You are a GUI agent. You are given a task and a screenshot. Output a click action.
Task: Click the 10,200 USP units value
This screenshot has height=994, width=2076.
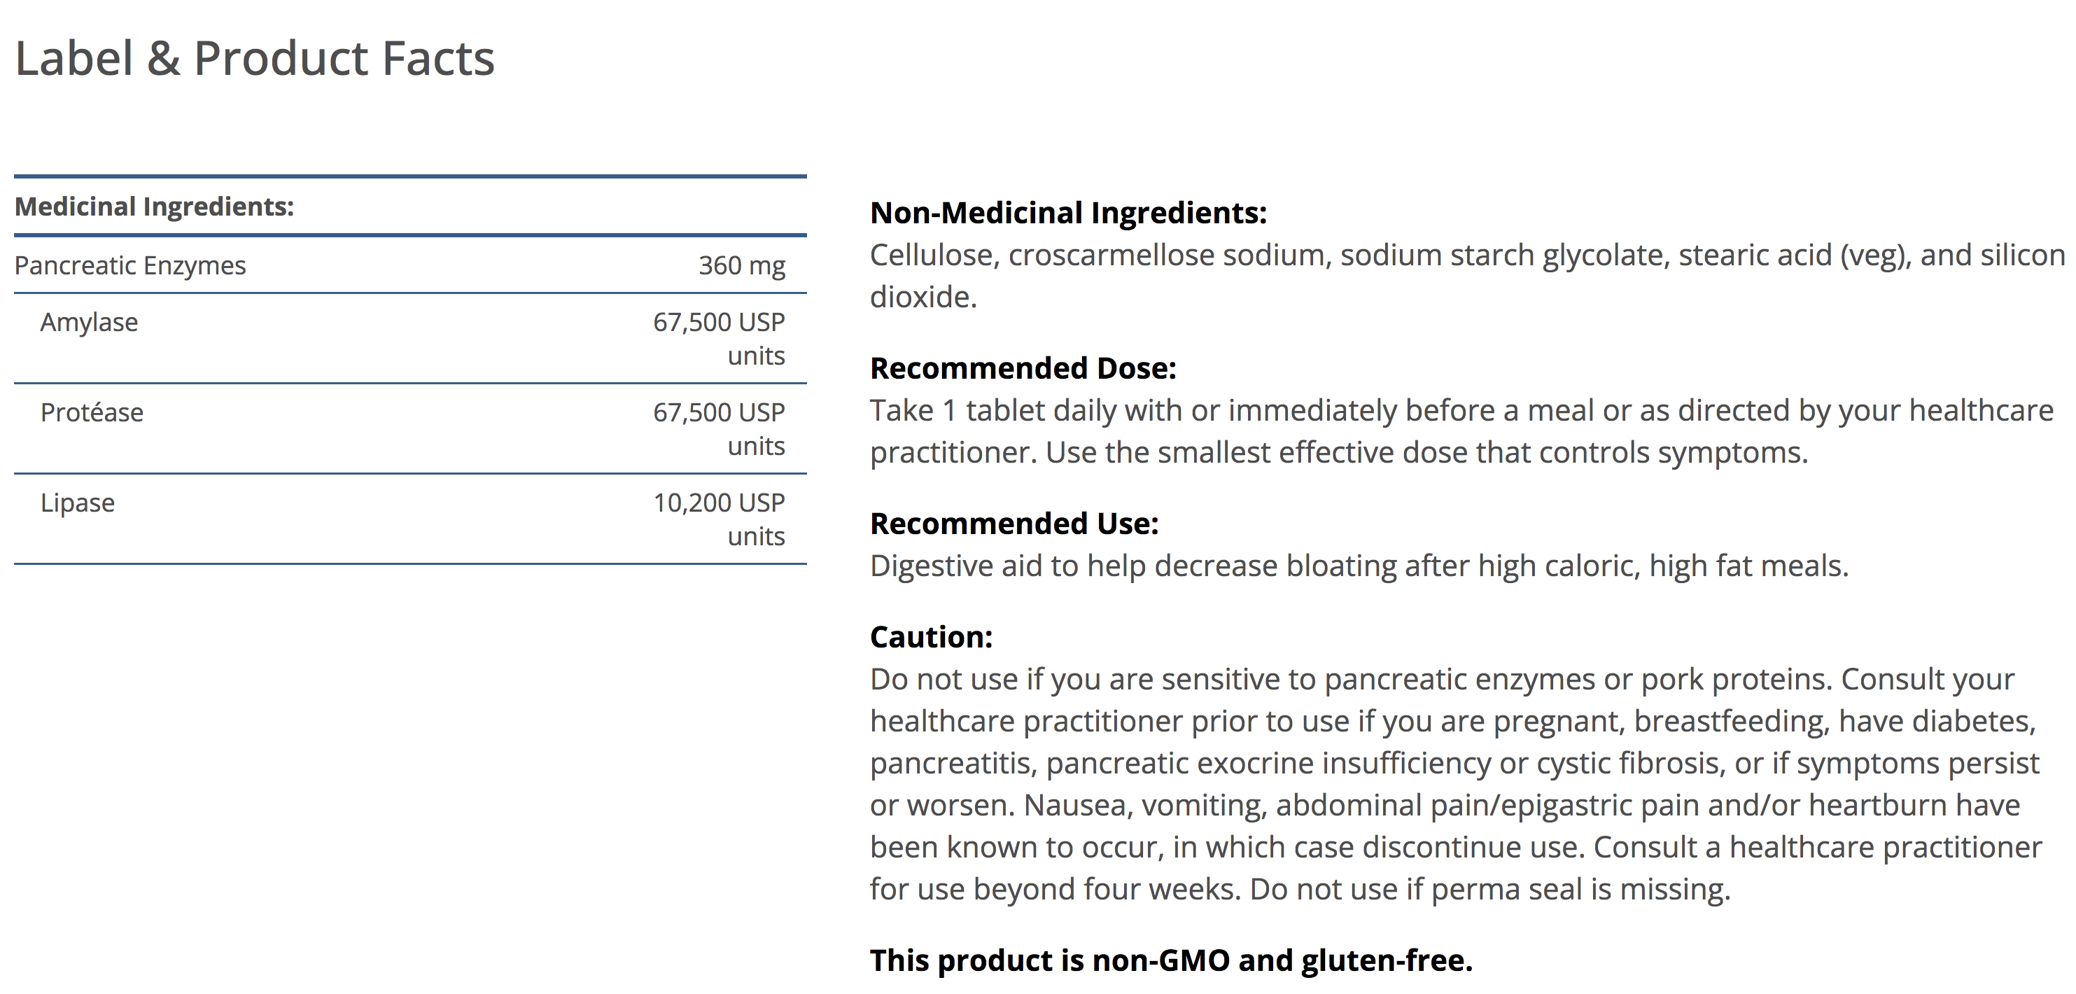tap(719, 519)
